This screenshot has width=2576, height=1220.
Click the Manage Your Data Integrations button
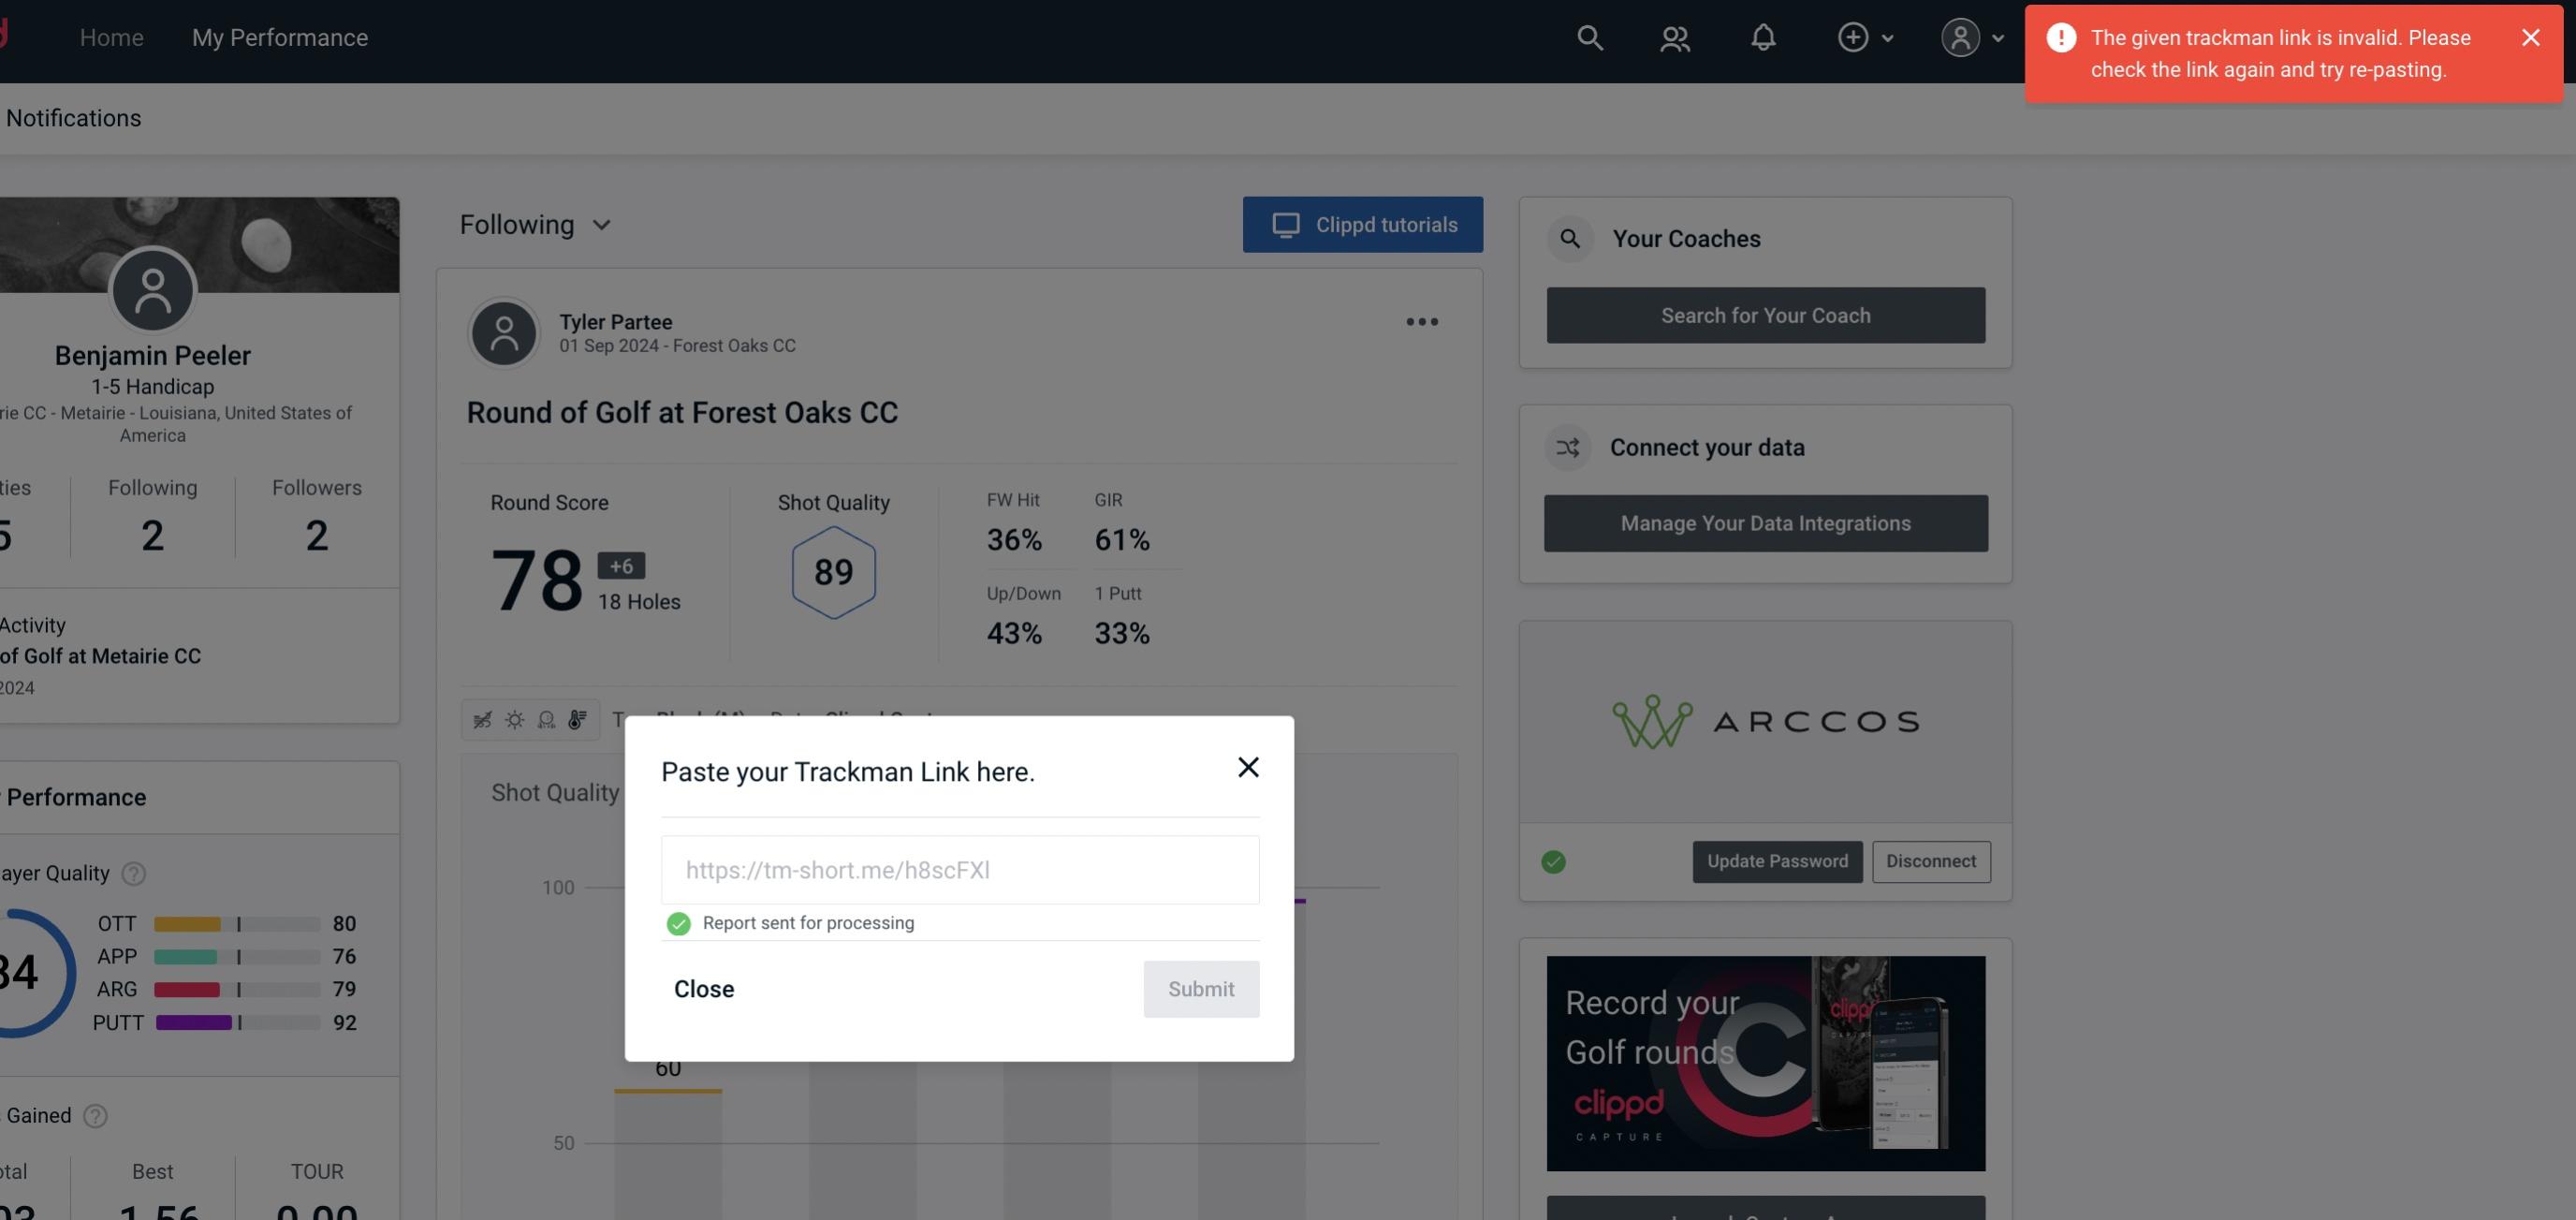tap(1767, 522)
